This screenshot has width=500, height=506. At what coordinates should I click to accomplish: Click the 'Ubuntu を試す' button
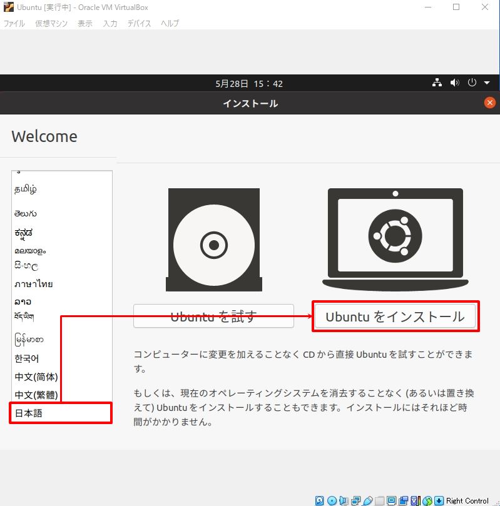[x=213, y=316]
